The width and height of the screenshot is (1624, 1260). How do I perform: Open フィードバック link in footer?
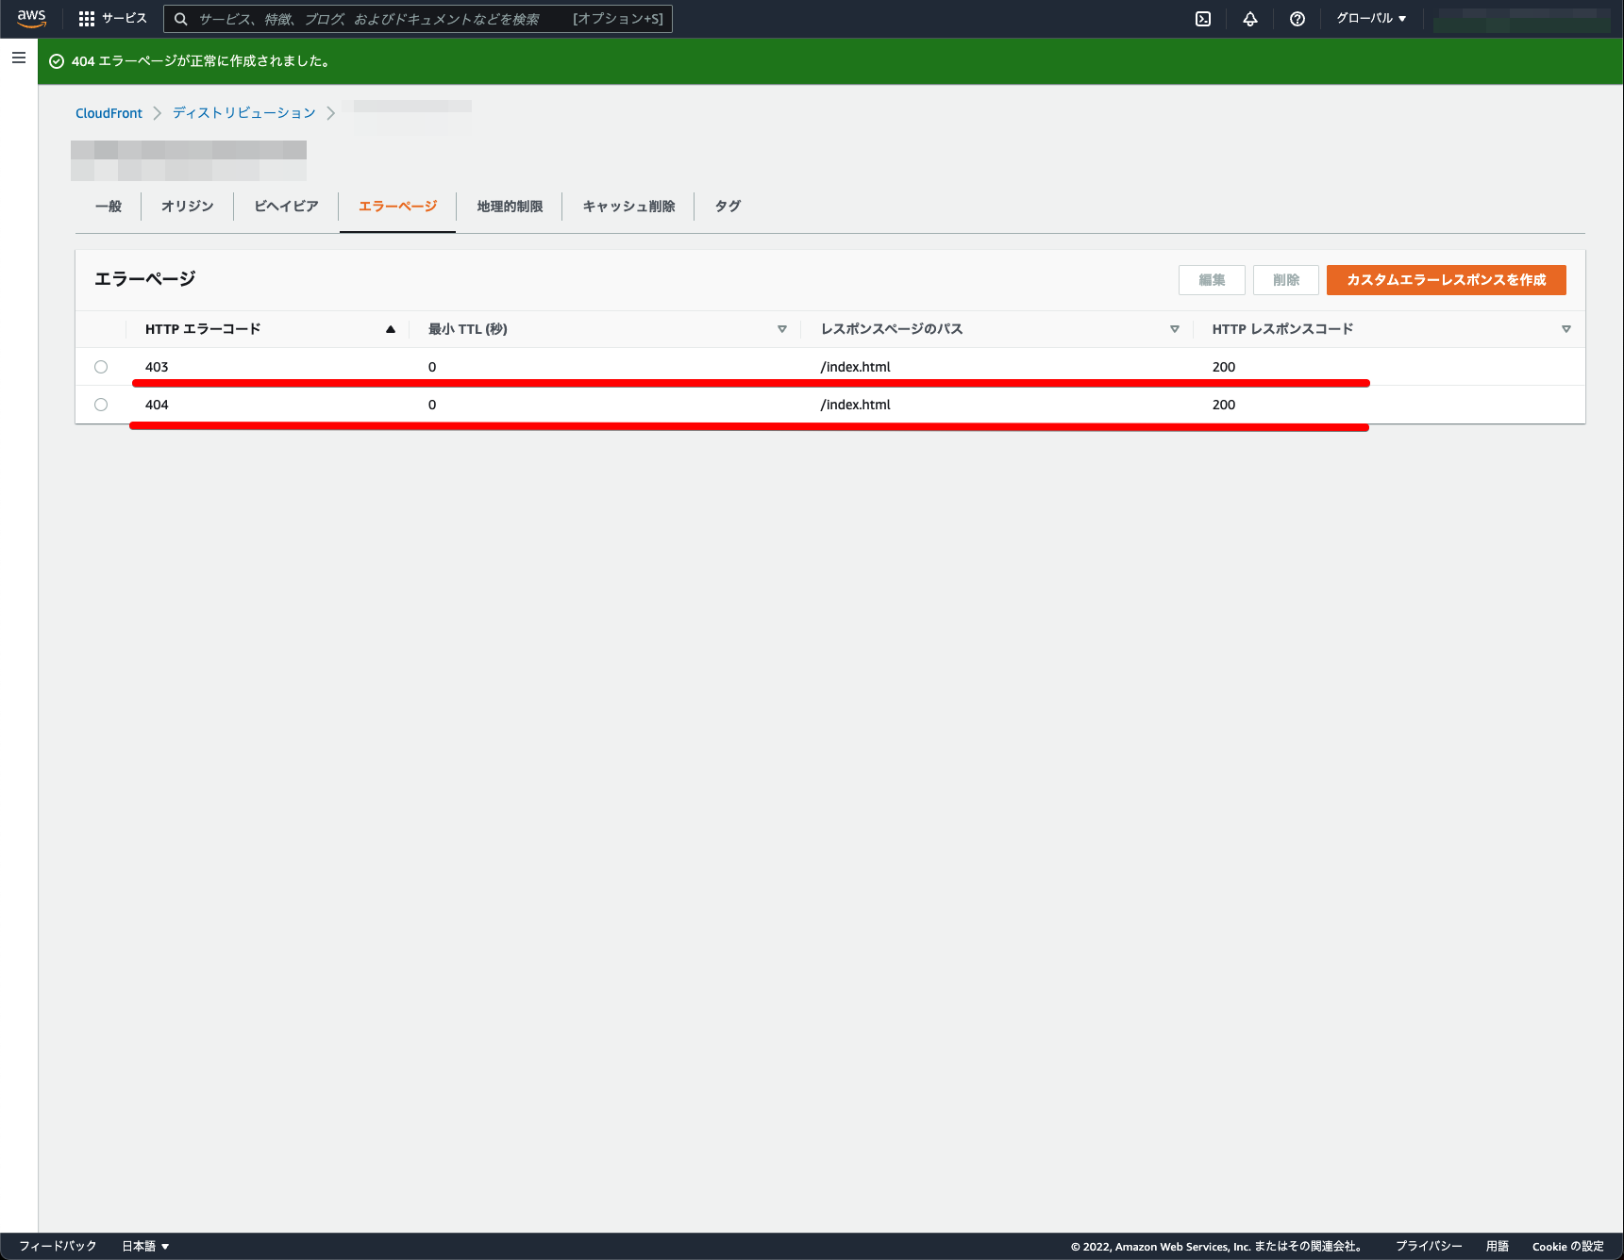click(58, 1246)
